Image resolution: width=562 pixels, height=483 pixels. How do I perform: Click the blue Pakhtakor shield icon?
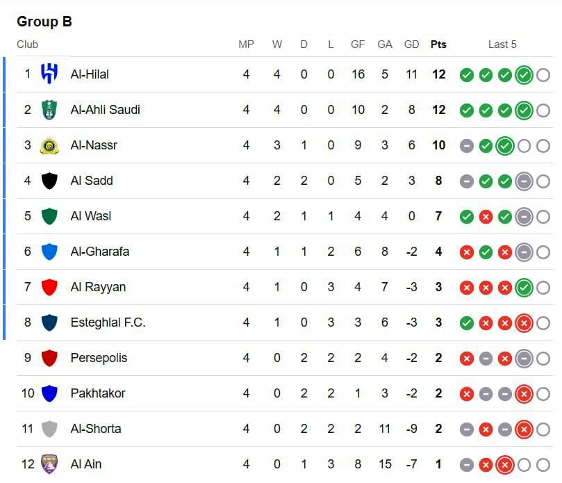(x=49, y=393)
